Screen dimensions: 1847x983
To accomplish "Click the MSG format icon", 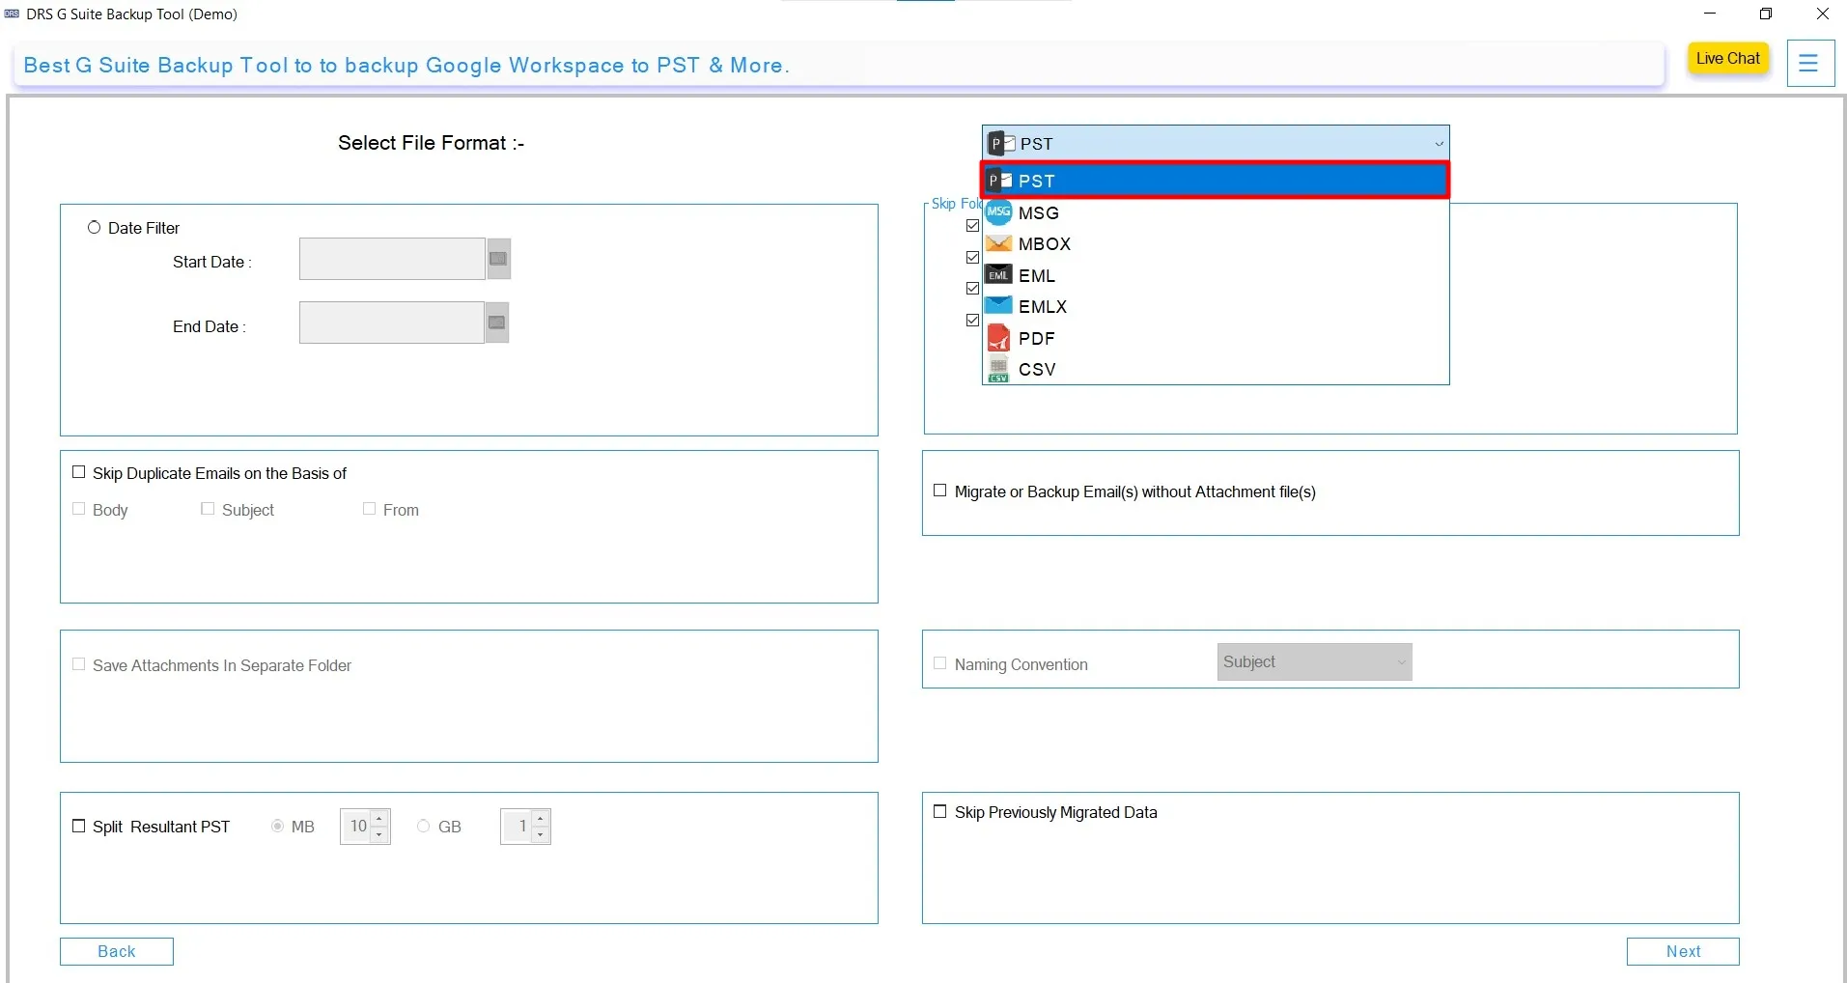I will click(x=998, y=212).
